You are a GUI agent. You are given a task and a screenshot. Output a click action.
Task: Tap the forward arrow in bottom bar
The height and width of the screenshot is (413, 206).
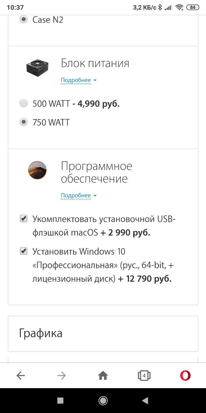pos(61,376)
